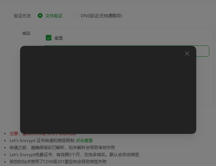216x166 pixels.
Task: Click the 域名 field label
Action: click(26, 33)
